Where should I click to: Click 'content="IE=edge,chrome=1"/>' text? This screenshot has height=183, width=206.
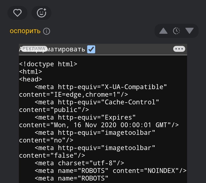pyautogui.click(x=74, y=95)
